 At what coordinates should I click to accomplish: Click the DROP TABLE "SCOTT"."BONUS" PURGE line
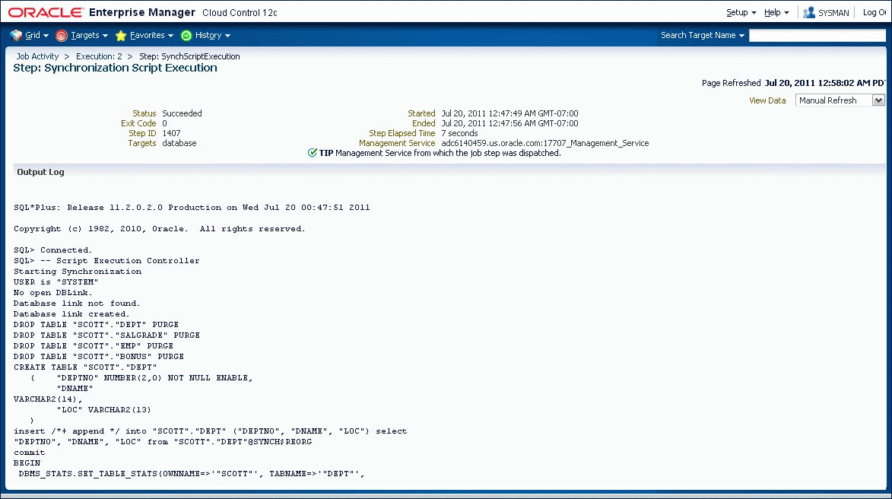pyautogui.click(x=99, y=356)
